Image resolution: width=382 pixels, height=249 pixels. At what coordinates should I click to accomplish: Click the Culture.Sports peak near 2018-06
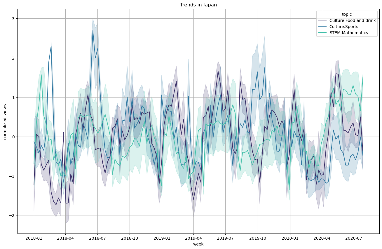[93, 31]
